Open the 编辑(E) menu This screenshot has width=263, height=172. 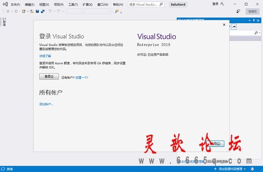click(x=30, y=4)
